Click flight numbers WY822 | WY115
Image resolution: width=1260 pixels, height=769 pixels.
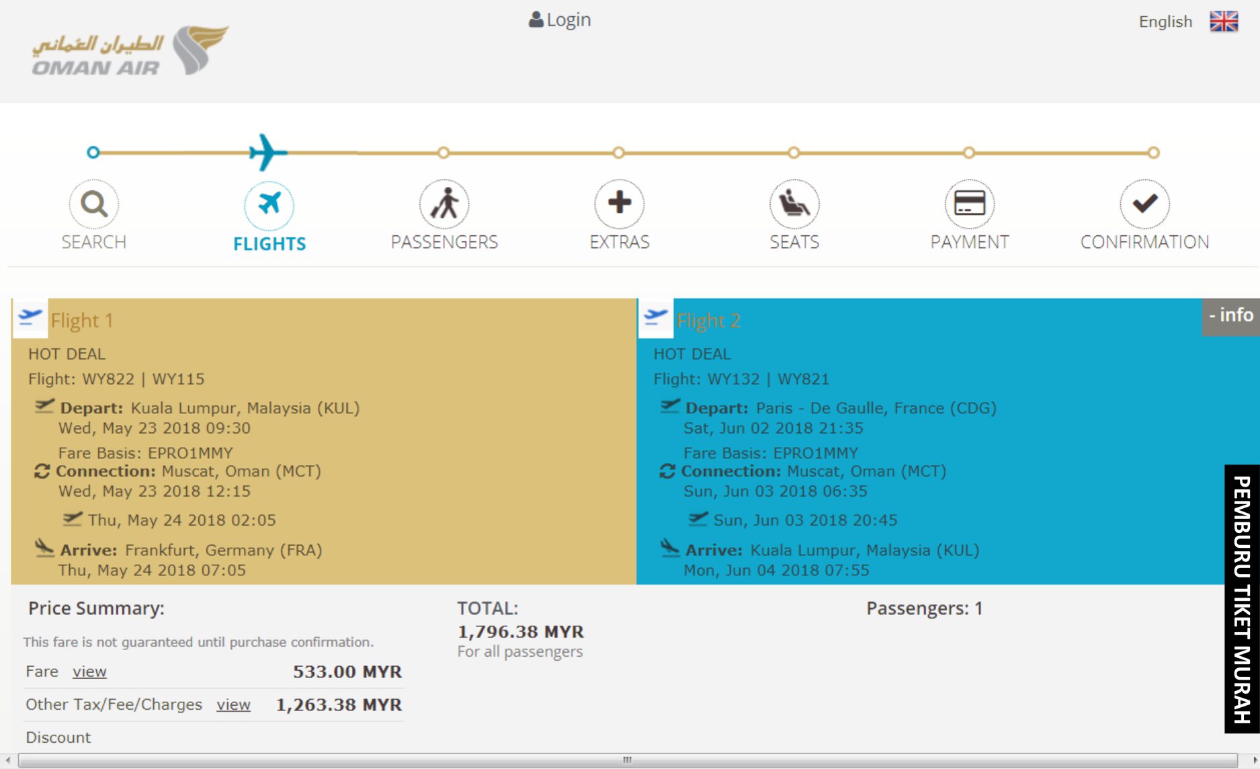point(143,379)
